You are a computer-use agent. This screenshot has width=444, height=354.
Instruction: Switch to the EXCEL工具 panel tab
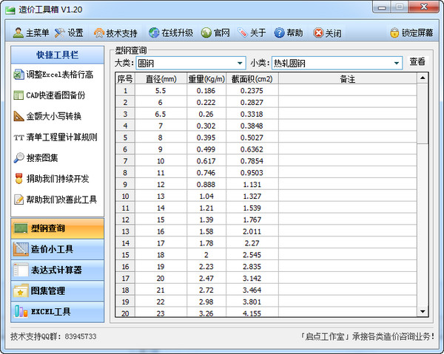coord(58,312)
